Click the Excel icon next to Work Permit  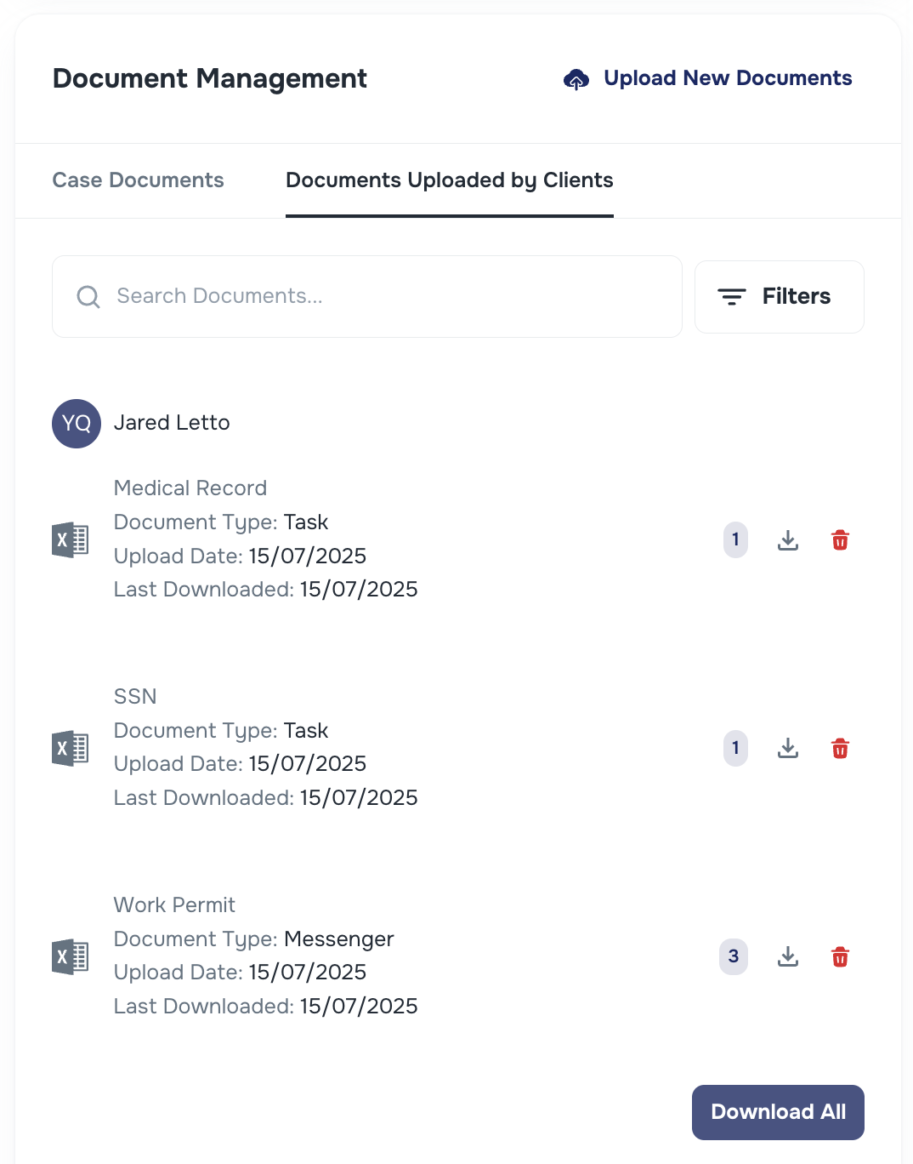[x=70, y=956]
